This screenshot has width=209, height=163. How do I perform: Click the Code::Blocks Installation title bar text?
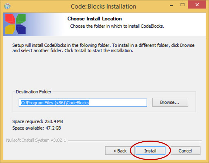point(103,7)
